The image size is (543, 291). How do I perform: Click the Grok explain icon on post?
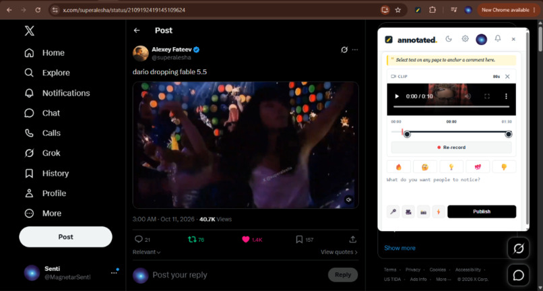(x=344, y=50)
